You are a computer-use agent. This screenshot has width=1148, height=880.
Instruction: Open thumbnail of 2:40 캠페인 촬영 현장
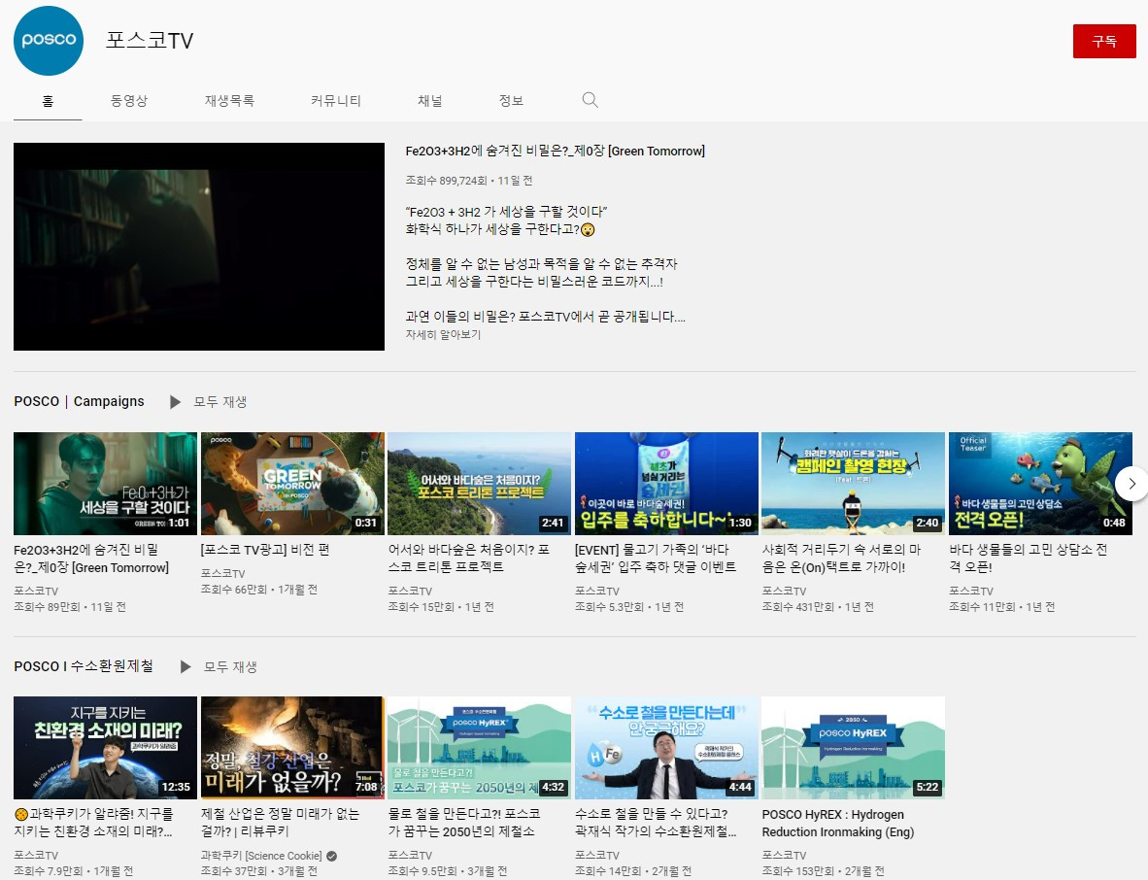854,483
